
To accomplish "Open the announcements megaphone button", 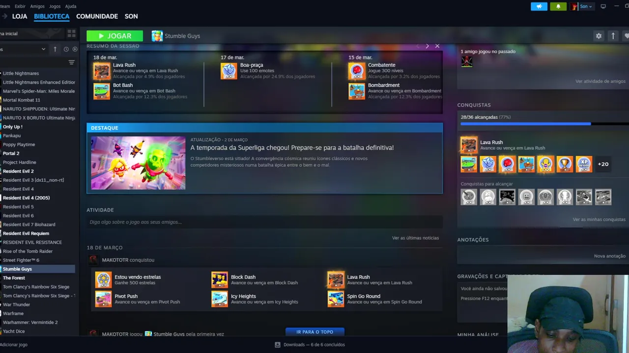I will click(x=539, y=6).
